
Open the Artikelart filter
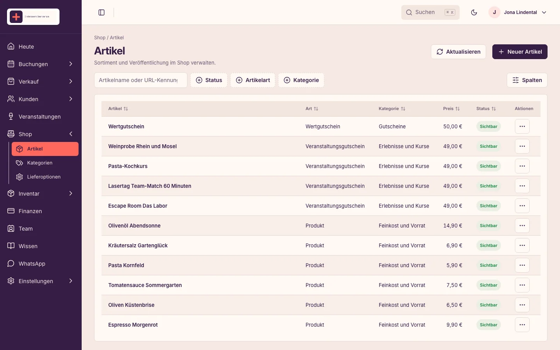[x=253, y=80]
